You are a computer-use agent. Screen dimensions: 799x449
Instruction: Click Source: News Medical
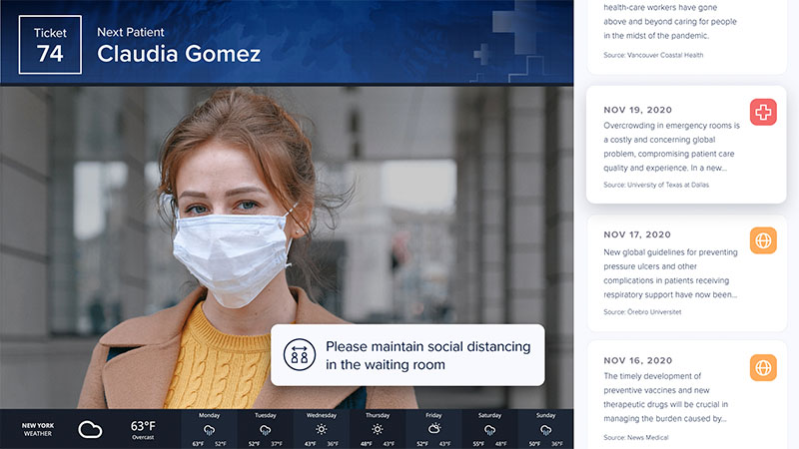pos(636,437)
